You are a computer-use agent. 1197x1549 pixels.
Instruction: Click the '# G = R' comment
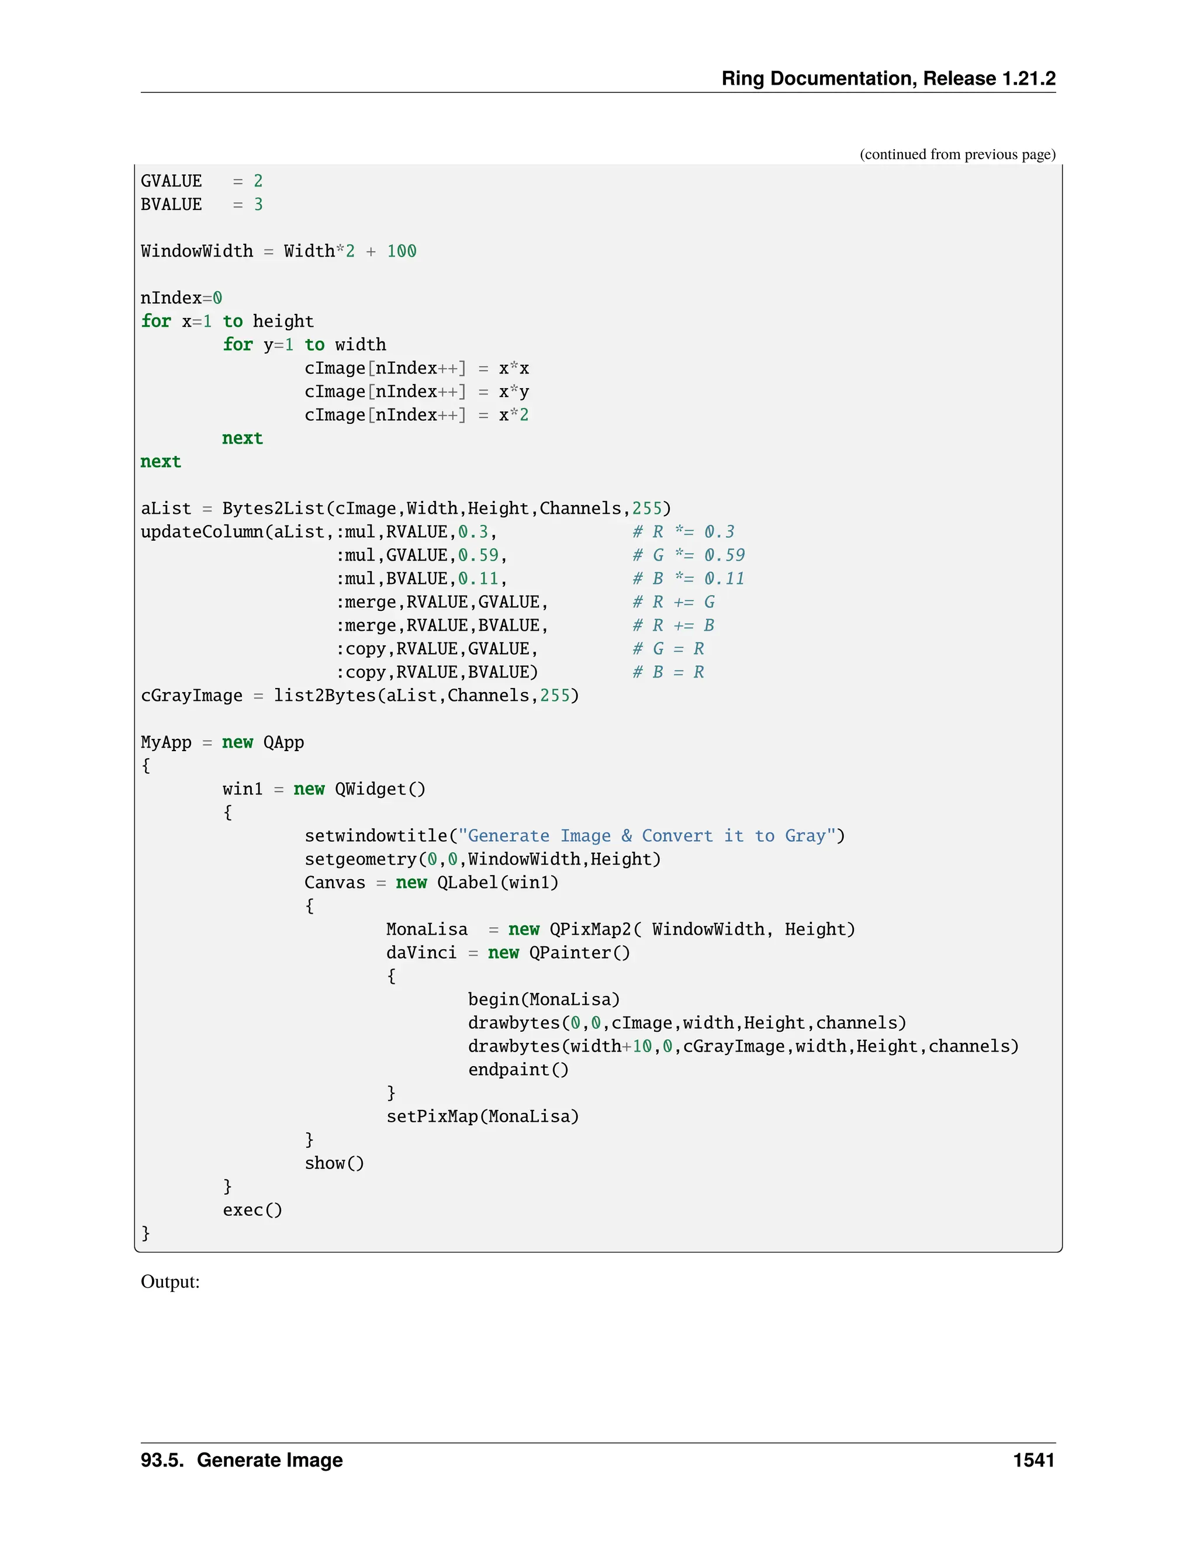[668, 649]
